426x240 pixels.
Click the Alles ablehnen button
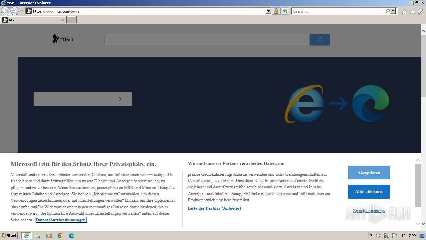[x=369, y=192]
